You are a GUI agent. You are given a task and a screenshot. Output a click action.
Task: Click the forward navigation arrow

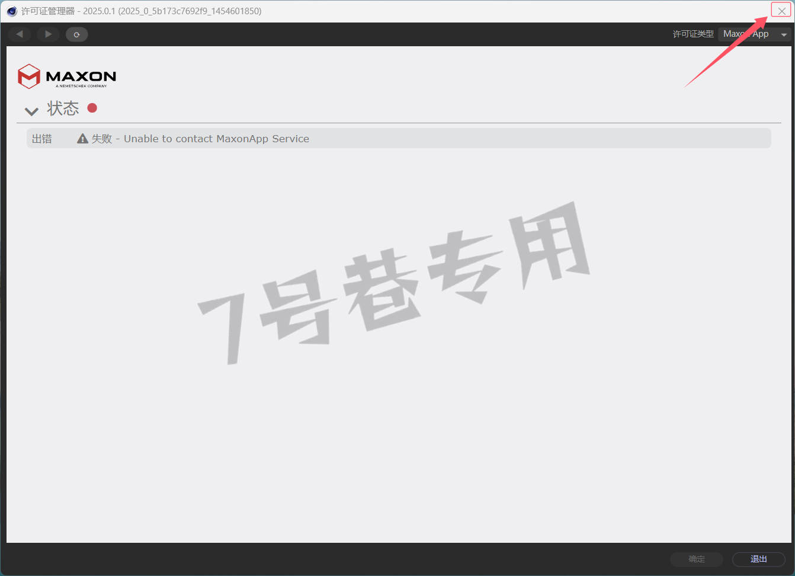click(x=48, y=34)
